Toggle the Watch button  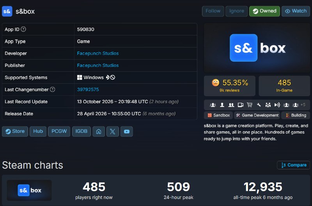(296, 11)
